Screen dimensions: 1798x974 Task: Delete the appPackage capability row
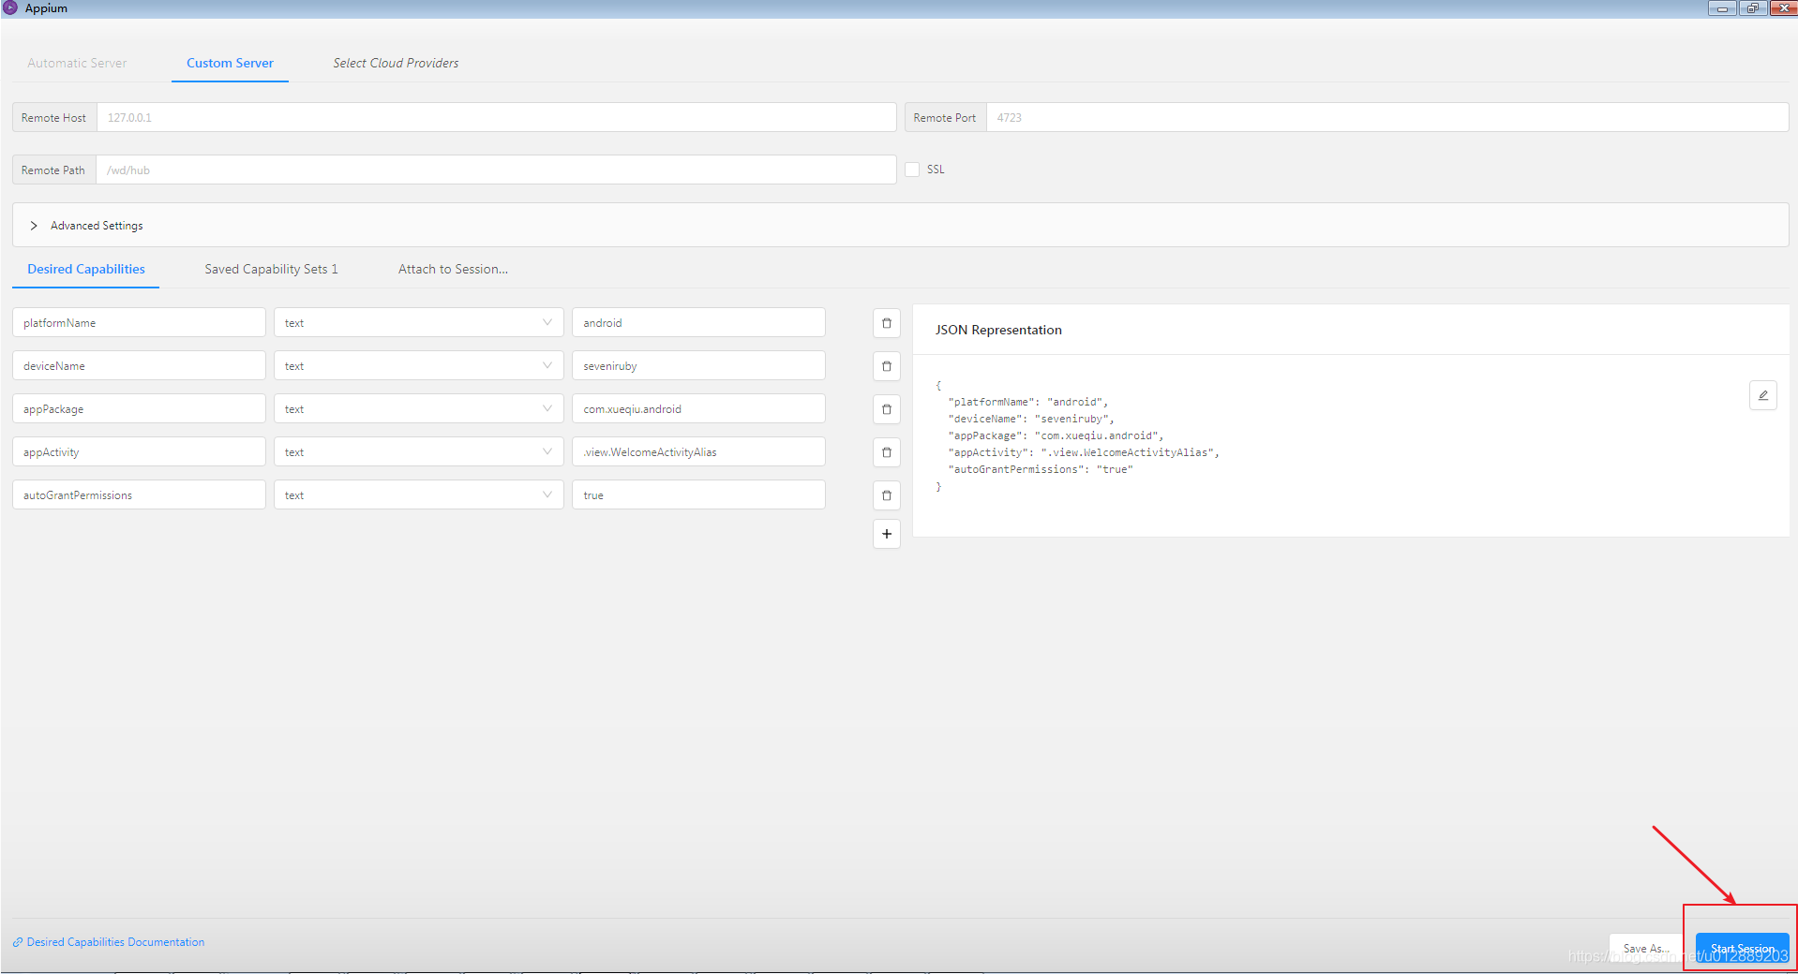tap(886, 409)
